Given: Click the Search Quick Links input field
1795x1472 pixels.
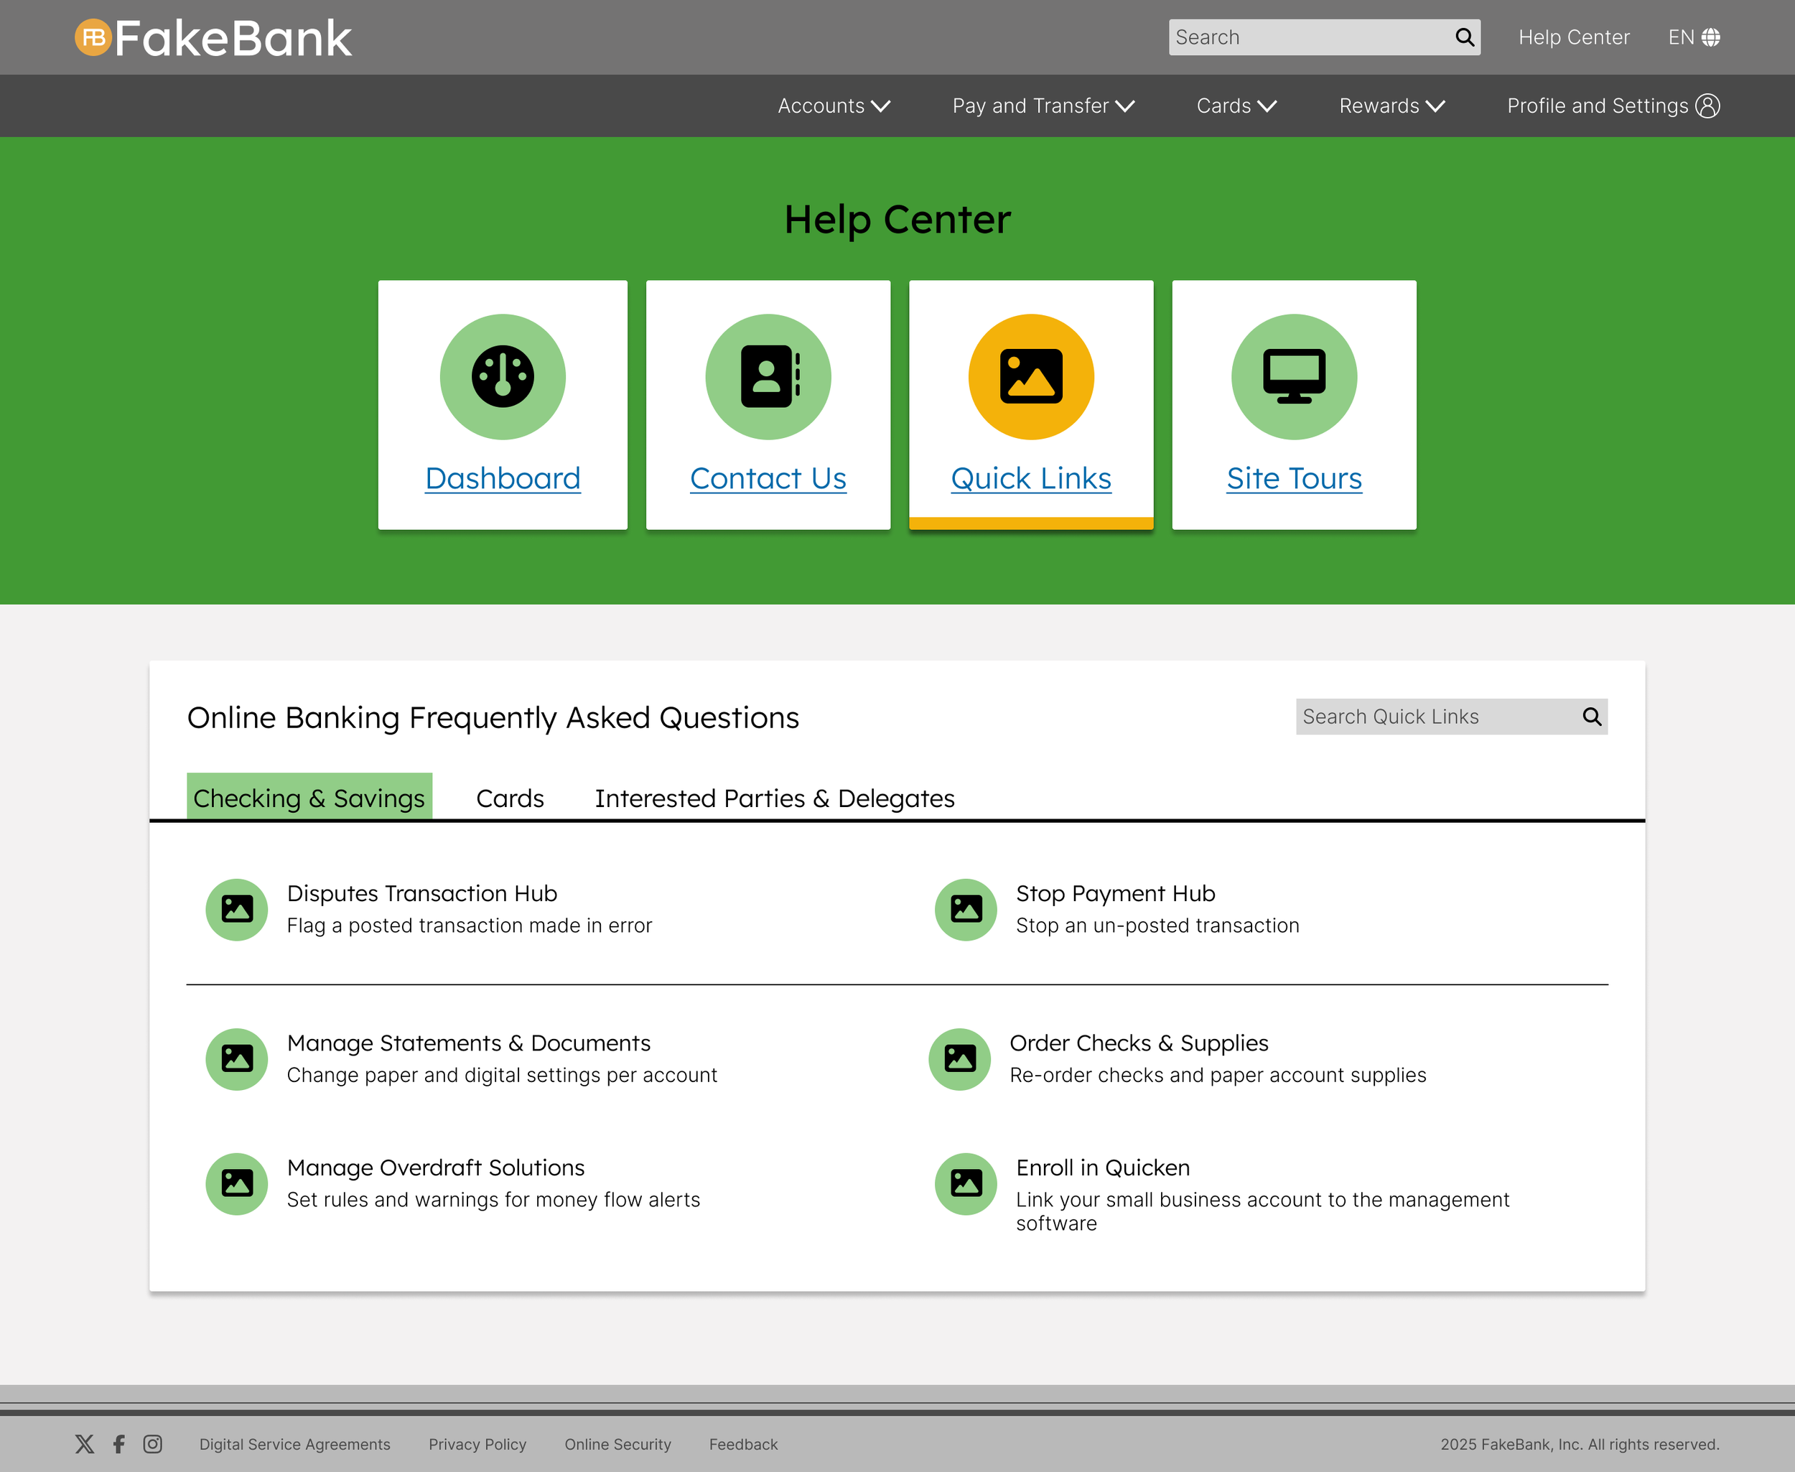Looking at the screenshot, I should (1435, 717).
